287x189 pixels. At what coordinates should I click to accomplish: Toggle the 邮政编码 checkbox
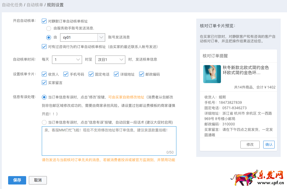(x=142, y=74)
